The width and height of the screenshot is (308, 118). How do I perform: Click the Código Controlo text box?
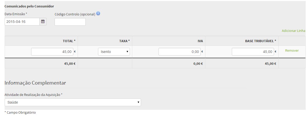coord(70,22)
